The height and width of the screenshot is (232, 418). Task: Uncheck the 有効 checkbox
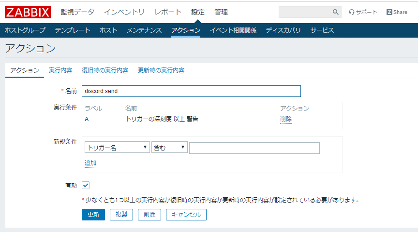[x=86, y=185]
